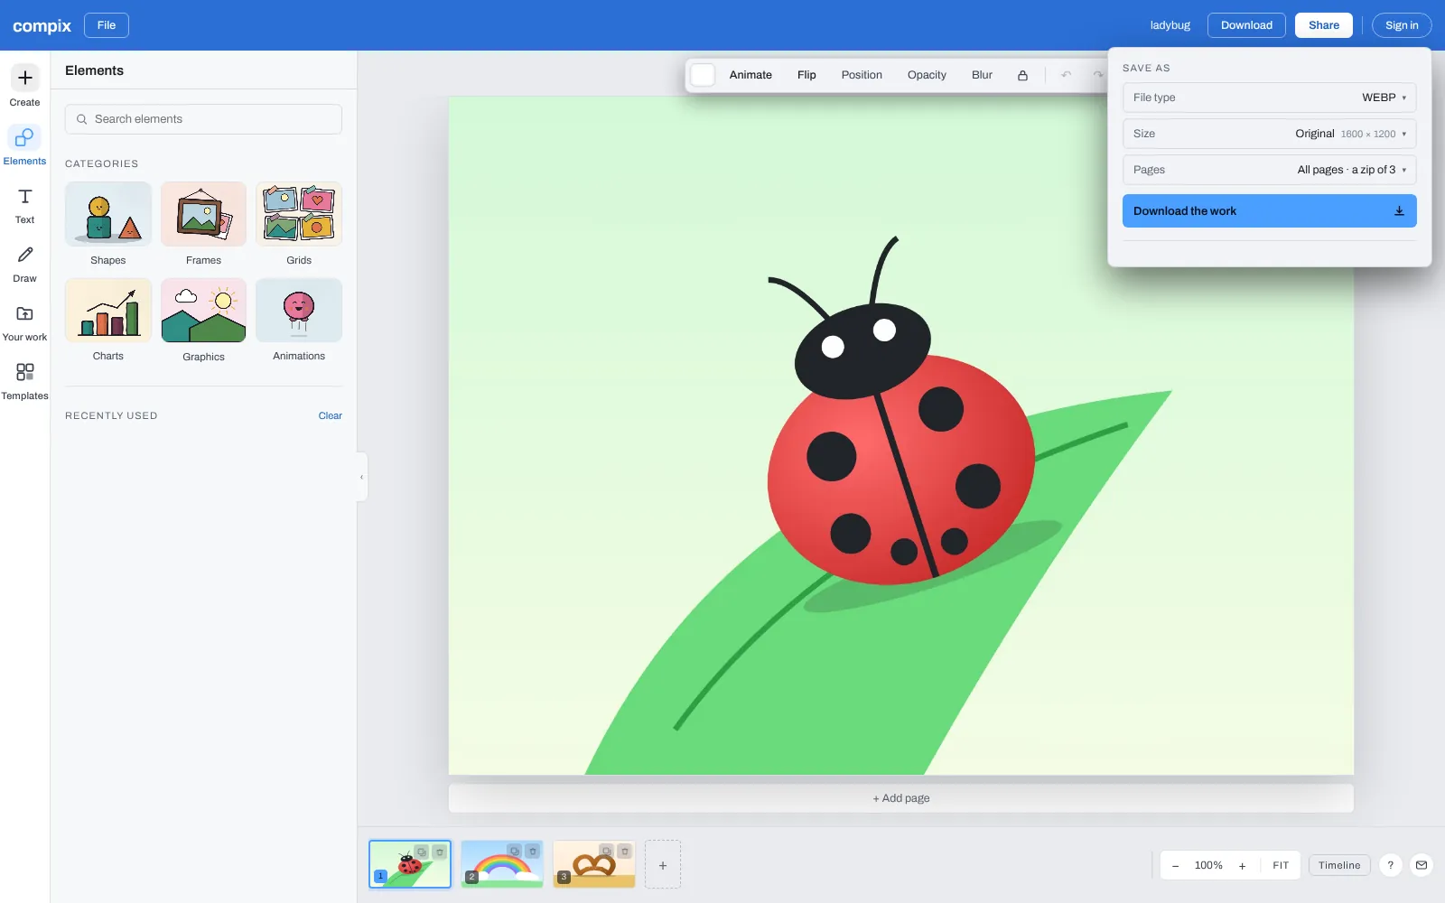Open the Create panel in sidebar

[24, 86]
